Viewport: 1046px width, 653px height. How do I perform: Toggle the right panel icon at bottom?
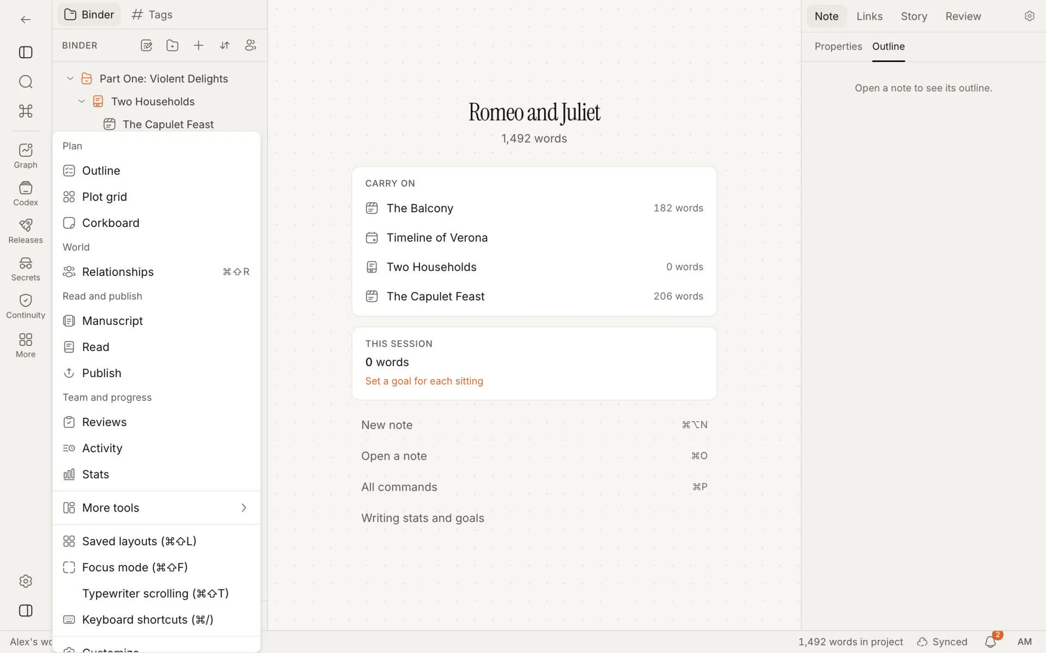click(26, 611)
